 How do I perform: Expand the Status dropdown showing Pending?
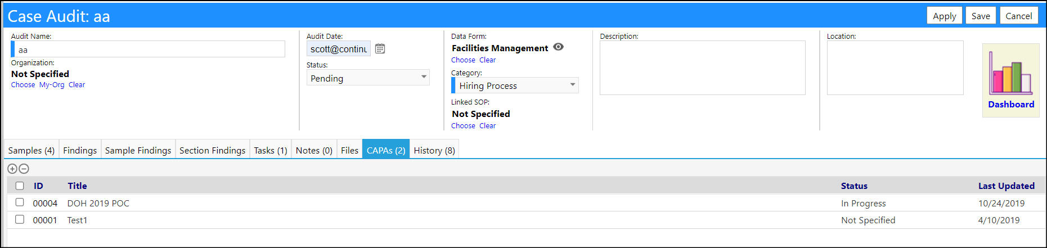pyautogui.click(x=368, y=78)
